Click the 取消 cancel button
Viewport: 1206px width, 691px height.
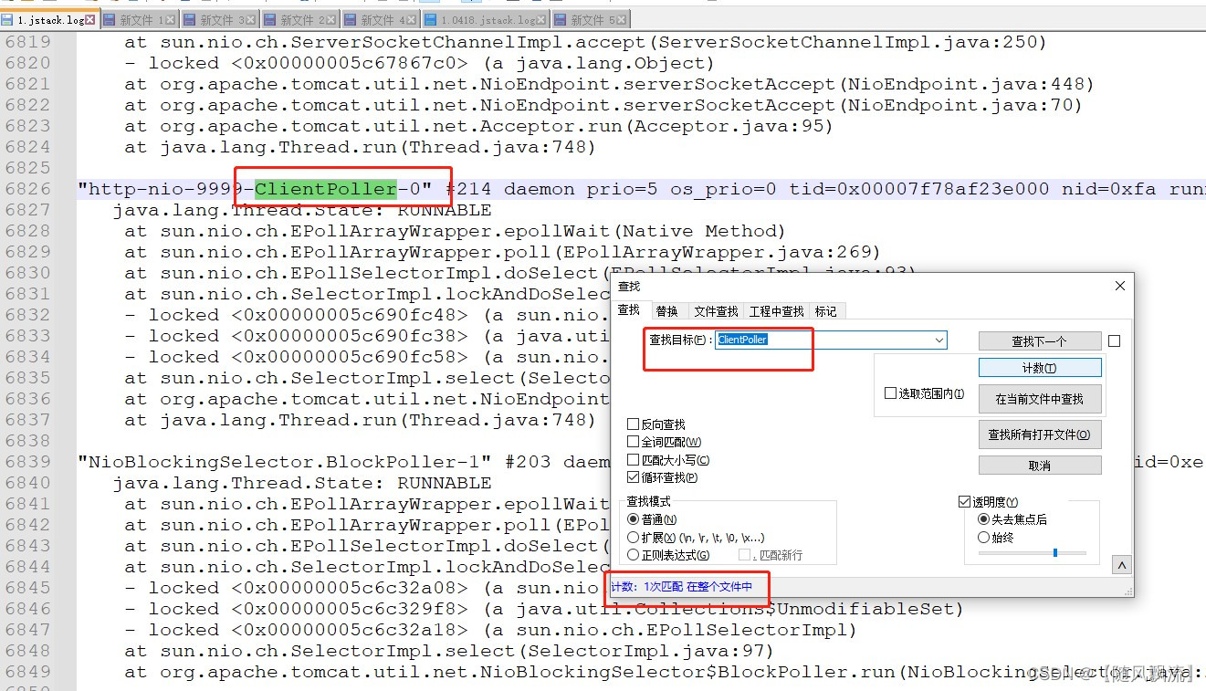click(x=1040, y=466)
